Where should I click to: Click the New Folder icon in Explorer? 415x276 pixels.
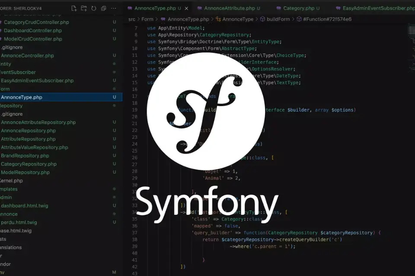pos(84,8)
